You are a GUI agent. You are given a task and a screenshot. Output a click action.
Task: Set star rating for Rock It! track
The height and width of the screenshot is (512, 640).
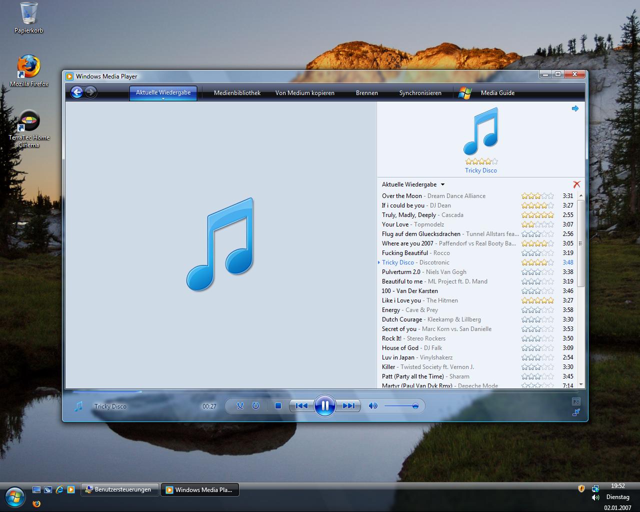pyautogui.click(x=537, y=338)
